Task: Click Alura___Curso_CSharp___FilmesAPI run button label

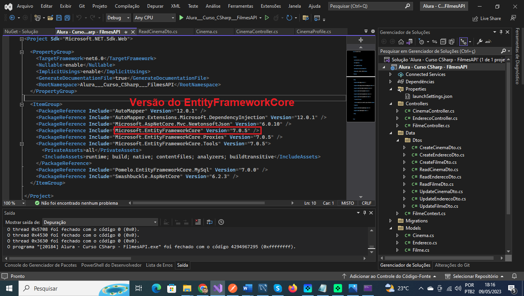Action: coord(221,18)
